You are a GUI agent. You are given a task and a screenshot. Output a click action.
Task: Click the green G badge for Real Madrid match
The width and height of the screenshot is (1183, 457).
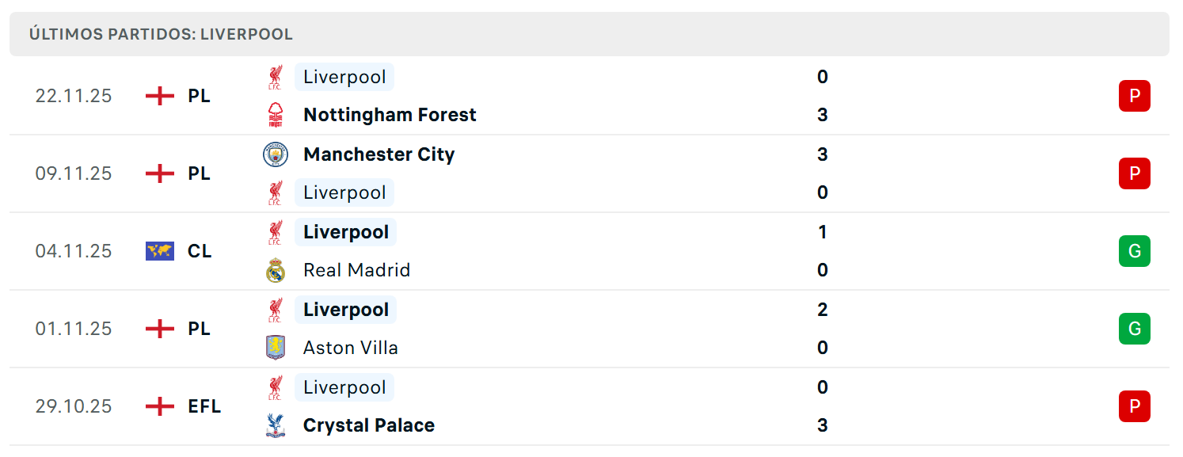coord(1134,251)
